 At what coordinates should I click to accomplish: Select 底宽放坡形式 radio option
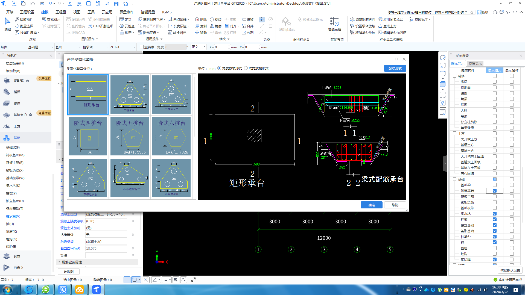pos(246,68)
